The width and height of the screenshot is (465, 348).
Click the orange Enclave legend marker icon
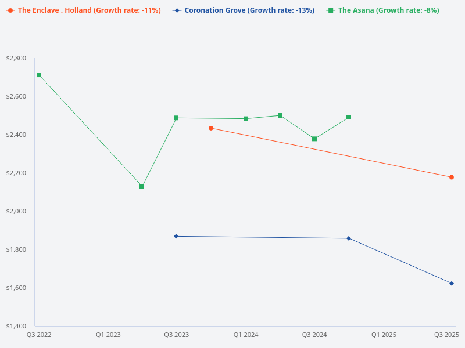point(10,10)
